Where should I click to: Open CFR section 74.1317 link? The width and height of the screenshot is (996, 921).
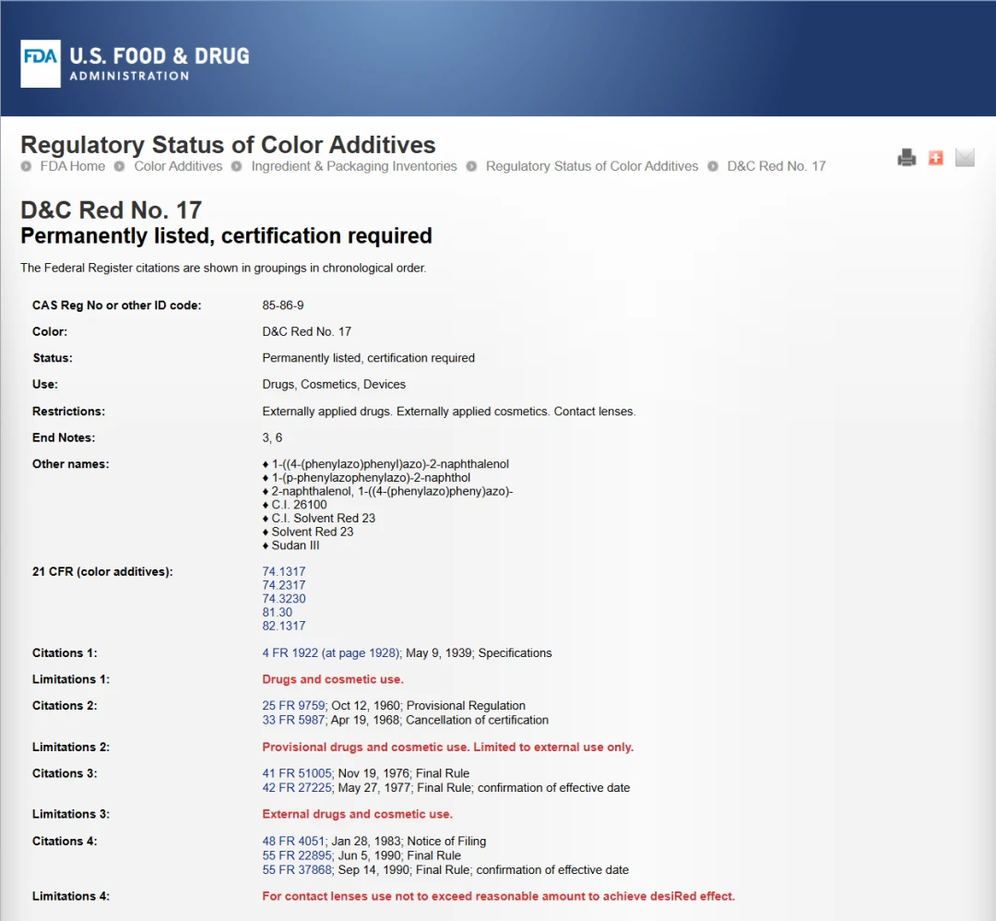point(284,571)
